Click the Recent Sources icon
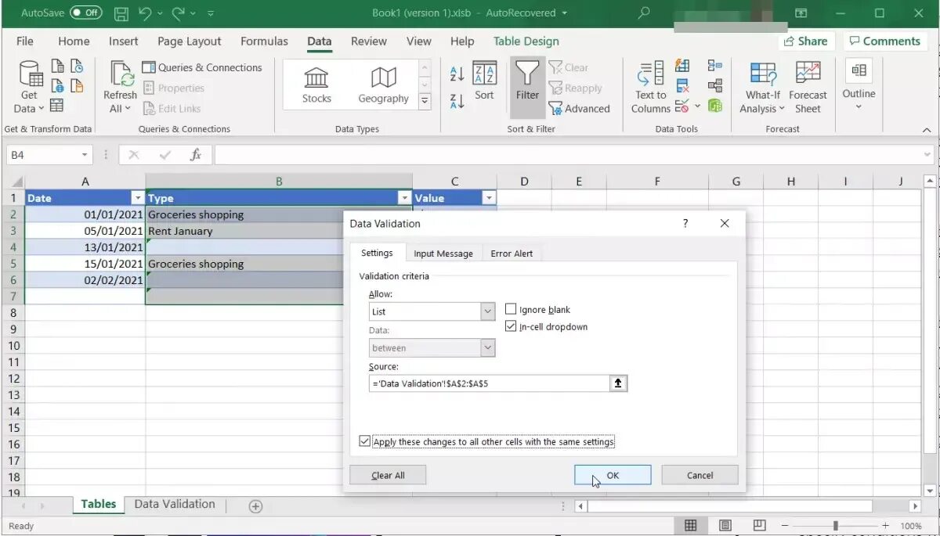 click(x=77, y=67)
